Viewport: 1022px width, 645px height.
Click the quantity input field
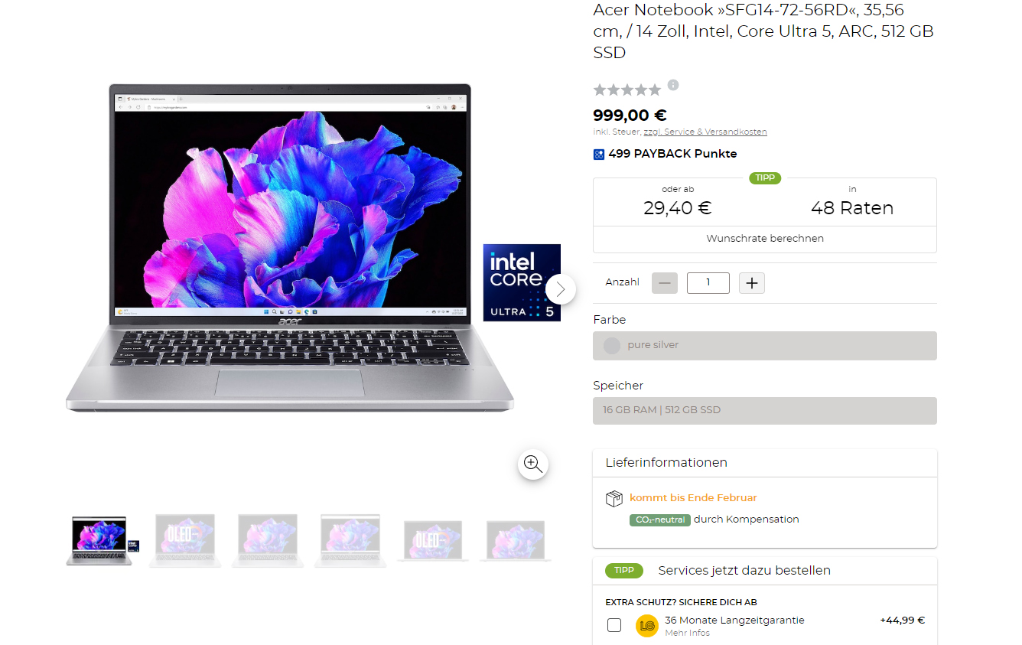[708, 283]
